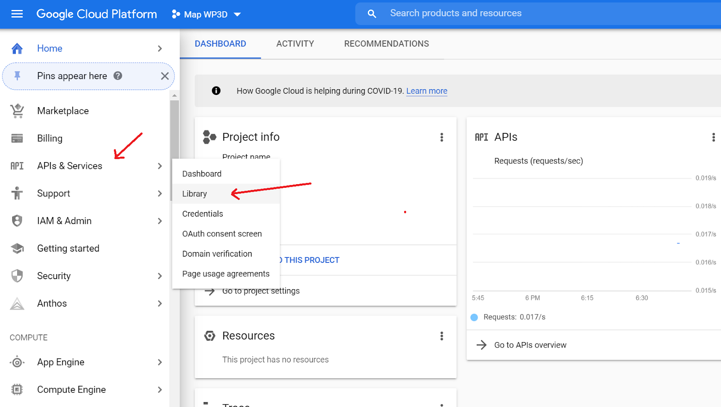Switch to the DASHBOARD tab
This screenshot has width=721, height=407.
tap(220, 44)
